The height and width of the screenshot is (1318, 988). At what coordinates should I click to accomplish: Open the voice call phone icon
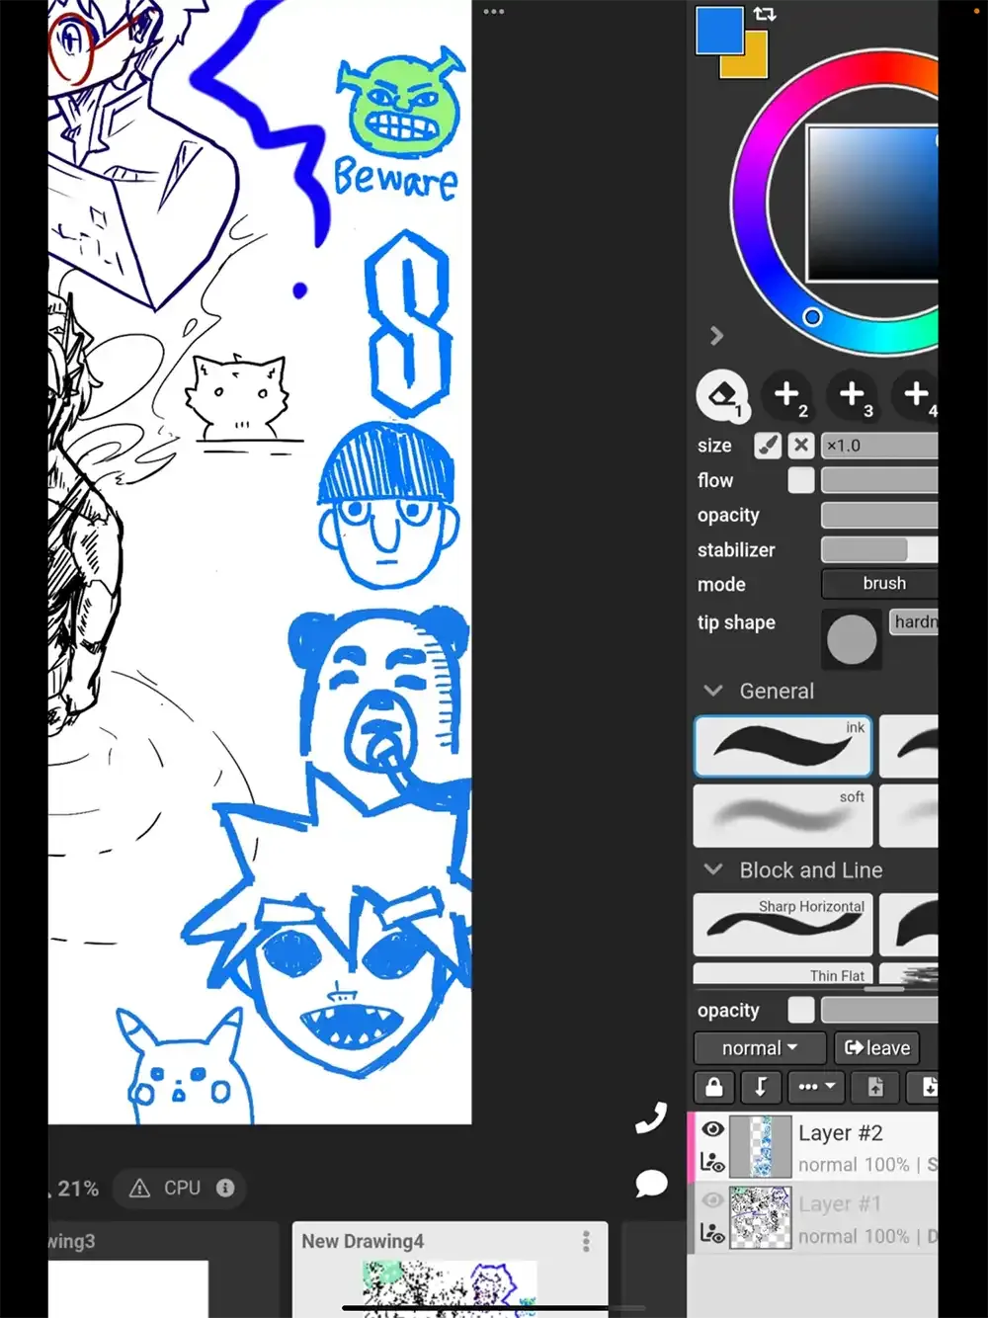click(x=651, y=1117)
